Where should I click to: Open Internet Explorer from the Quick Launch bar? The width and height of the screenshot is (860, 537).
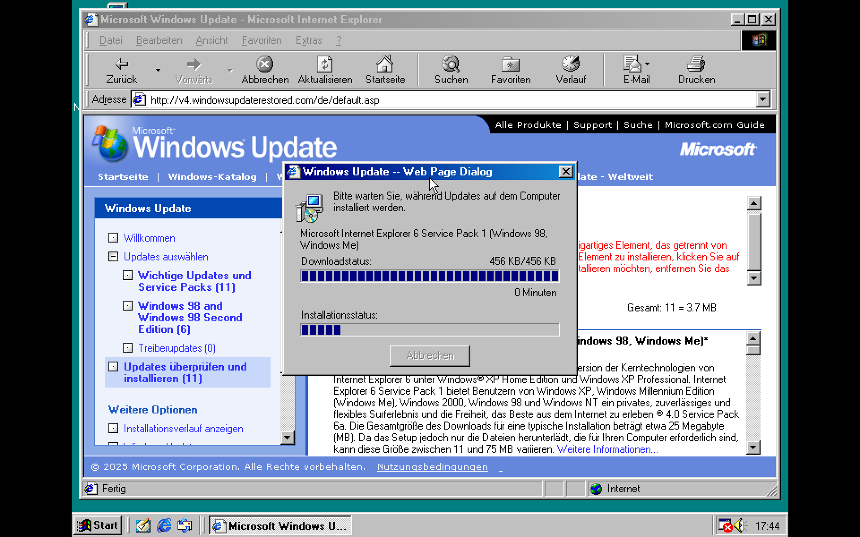[165, 525]
